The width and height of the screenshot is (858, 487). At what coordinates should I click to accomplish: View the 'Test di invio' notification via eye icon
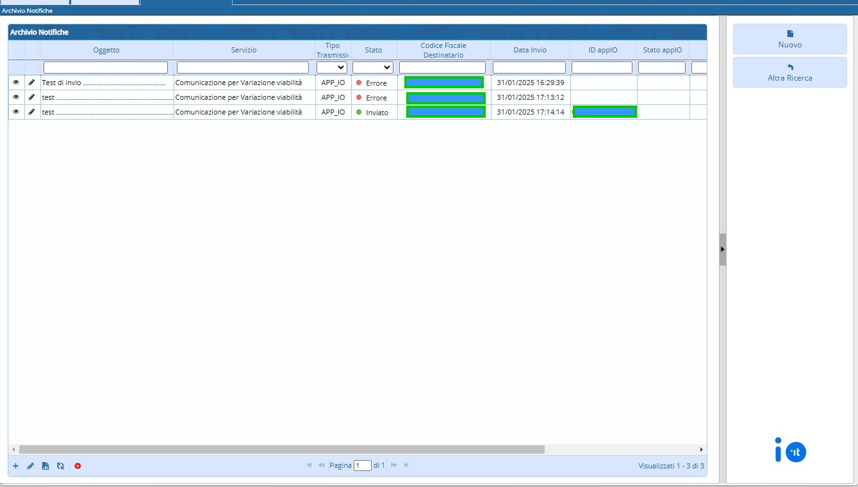[16, 83]
